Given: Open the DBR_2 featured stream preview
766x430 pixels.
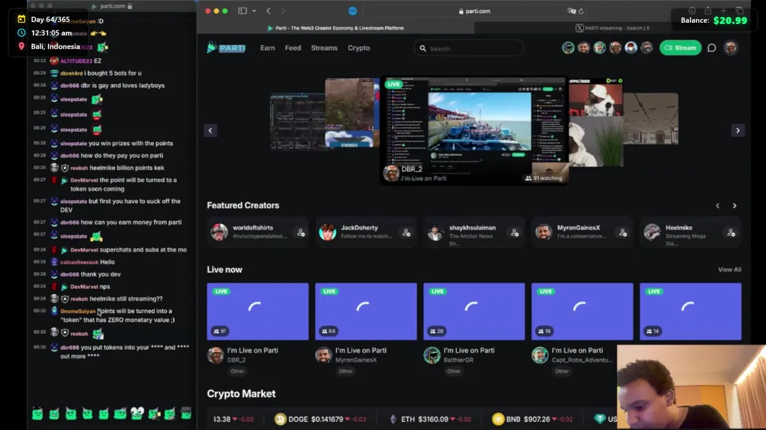Looking at the screenshot, I should [x=474, y=130].
